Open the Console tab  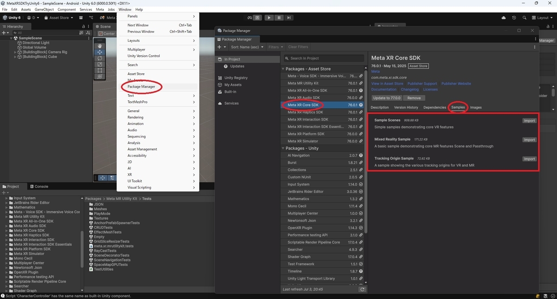[x=39, y=186]
